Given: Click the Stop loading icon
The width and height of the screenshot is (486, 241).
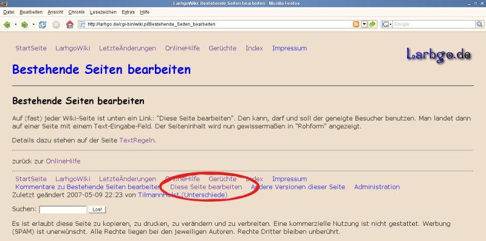Looking at the screenshot, I should click(x=56, y=24).
